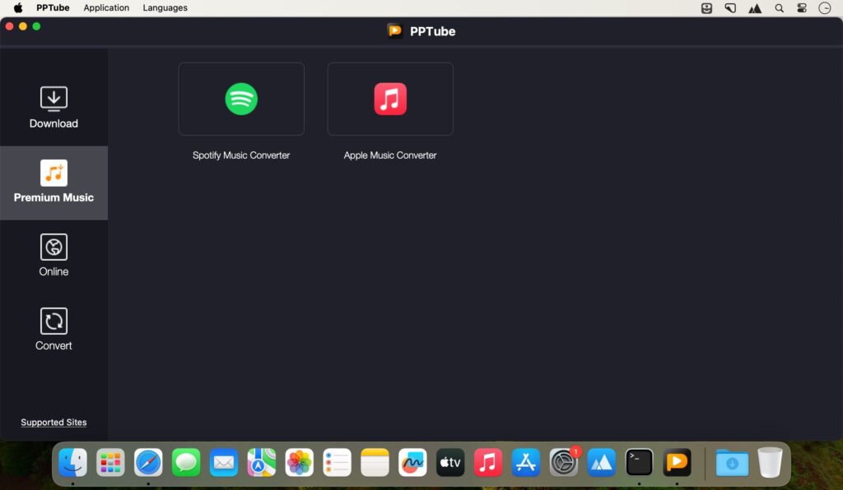
Task: Click the PPTube logo in the title bar
Action: [395, 30]
